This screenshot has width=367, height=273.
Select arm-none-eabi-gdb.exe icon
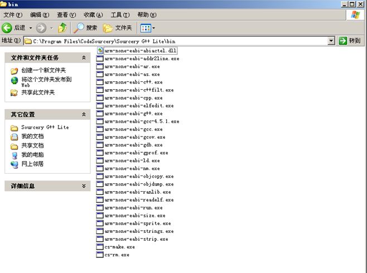tap(100, 145)
